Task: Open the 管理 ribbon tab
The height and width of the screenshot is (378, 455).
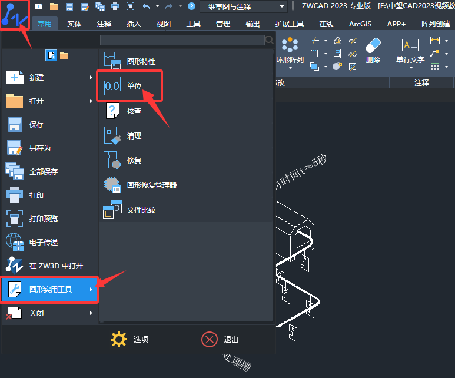Action: (x=223, y=24)
